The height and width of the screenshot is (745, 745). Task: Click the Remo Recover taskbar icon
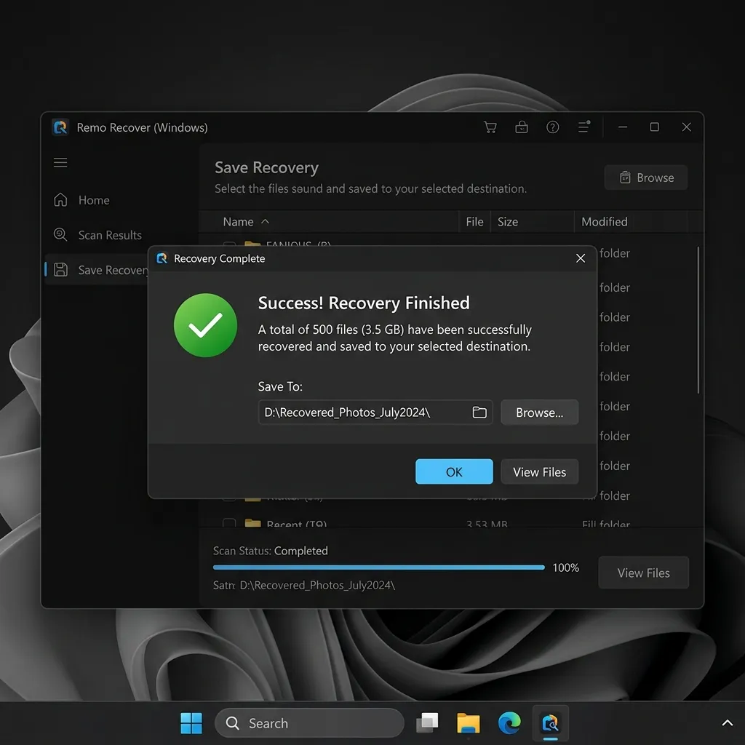click(550, 723)
